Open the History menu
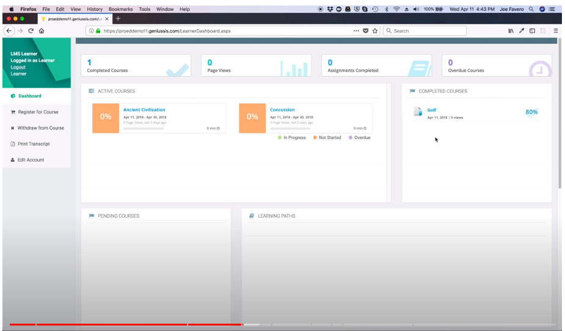 (95, 9)
